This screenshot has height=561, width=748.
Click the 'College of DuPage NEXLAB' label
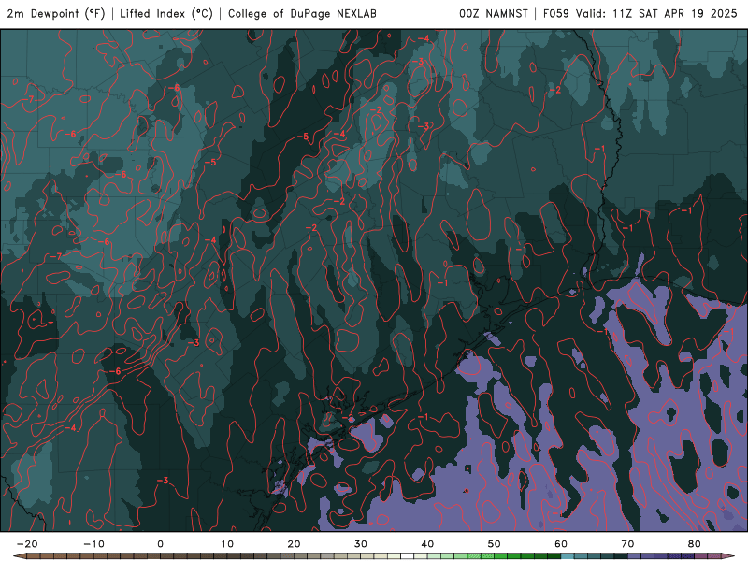point(302,13)
